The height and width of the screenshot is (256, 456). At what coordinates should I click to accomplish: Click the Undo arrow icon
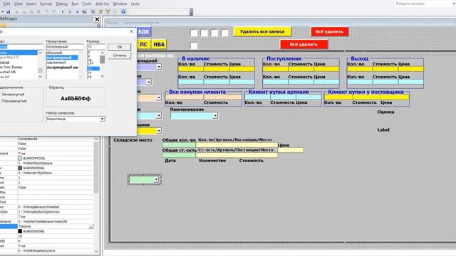click(47, 11)
